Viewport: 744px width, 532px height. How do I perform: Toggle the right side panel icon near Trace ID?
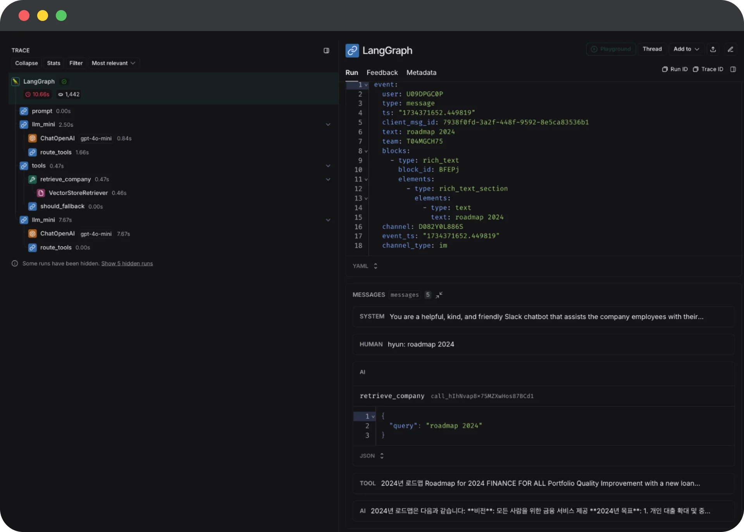coord(733,69)
